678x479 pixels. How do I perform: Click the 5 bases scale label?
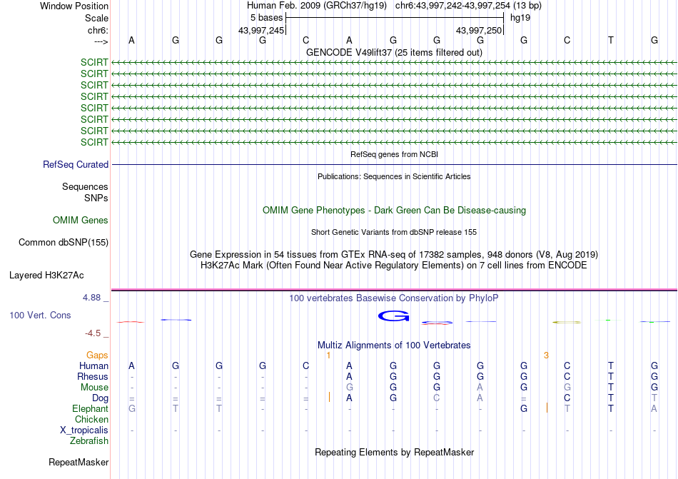point(266,18)
